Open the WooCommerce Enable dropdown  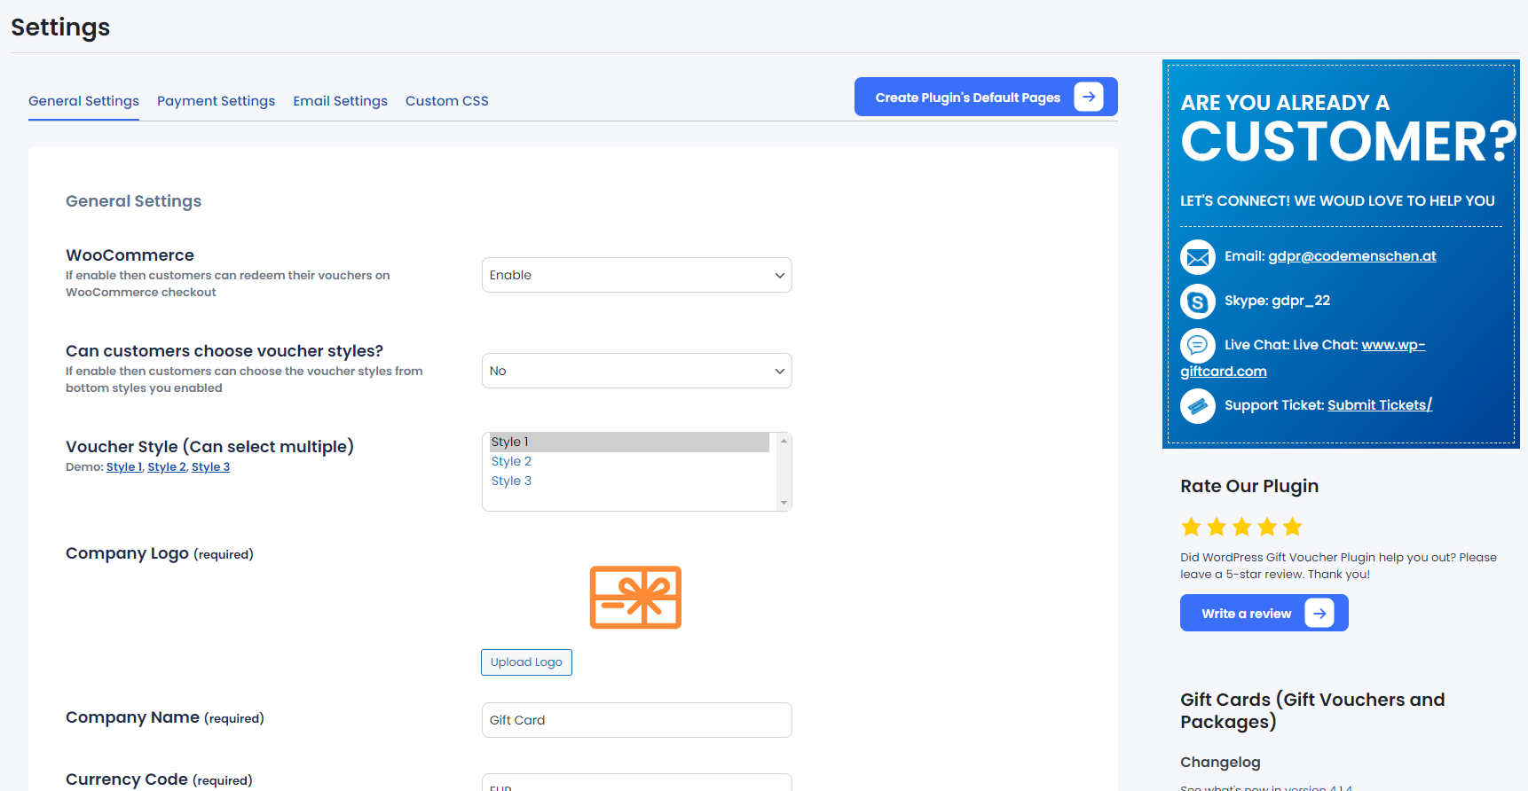coord(636,275)
